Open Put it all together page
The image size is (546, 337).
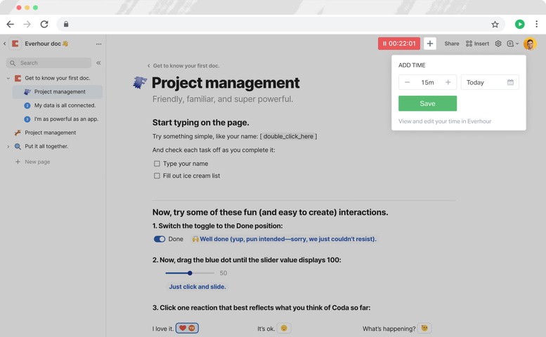click(46, 147)
